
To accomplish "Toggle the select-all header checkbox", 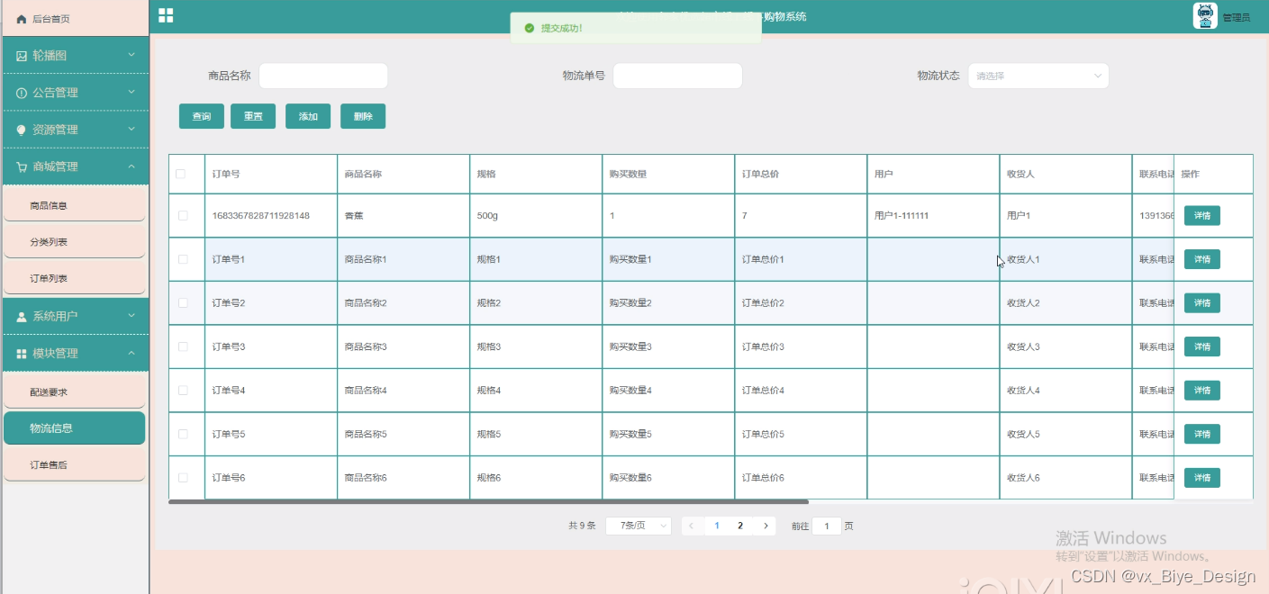I will coord(181,174).
